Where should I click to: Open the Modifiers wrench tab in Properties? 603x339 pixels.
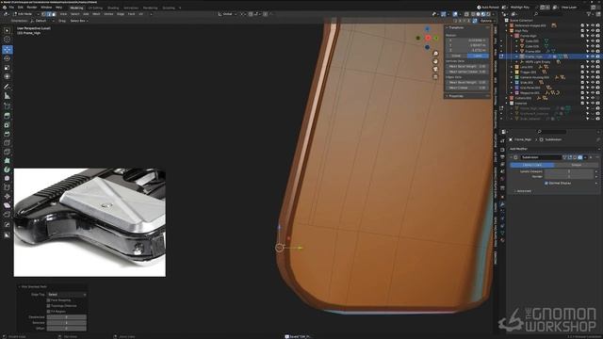[x=502, y=204]
